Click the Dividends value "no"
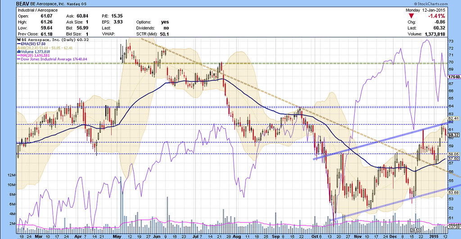The width and height of the screenshot is (461, 239). [x=166, y=28]
